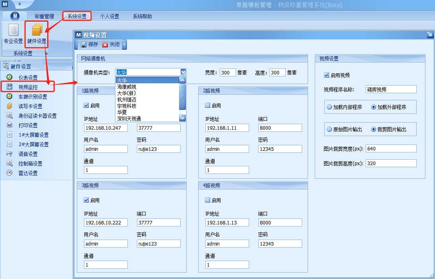
Task: Click the M app icon in title bar
Action: click(5, 4)
